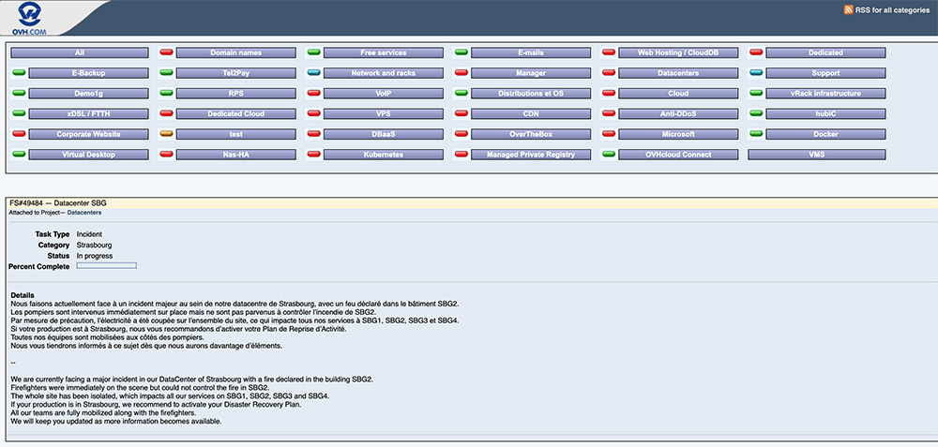Click red status light beside Datacenters
This screenshot has height=447, width=938.
[x=609, y=73]
